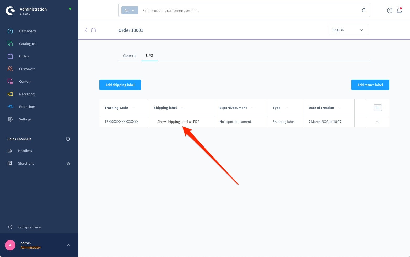The image size is (410, 257).
Task: Open the Content layout icon
Action: (x=10, y=81)
